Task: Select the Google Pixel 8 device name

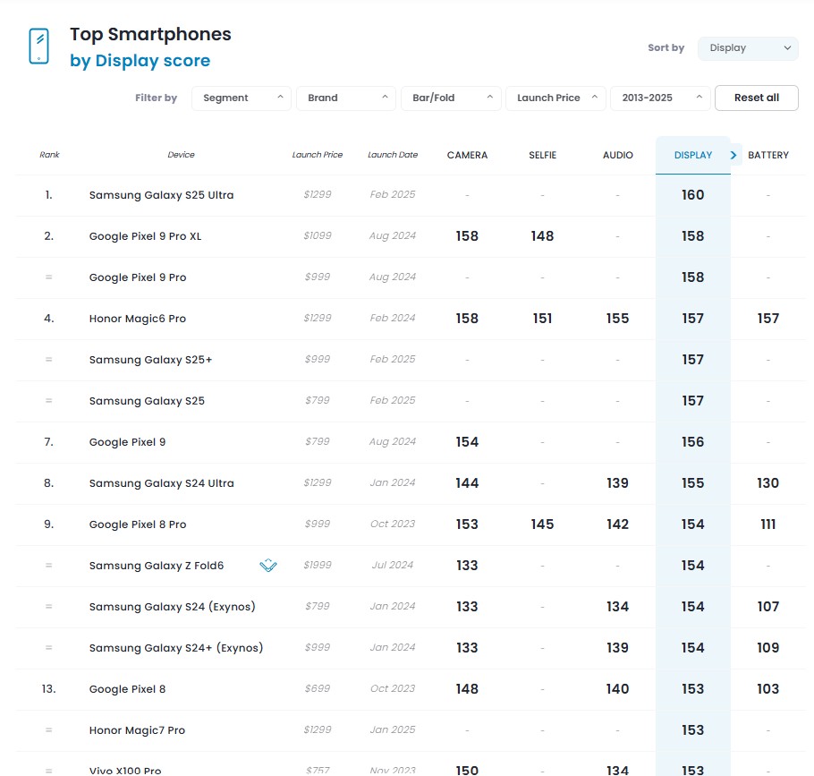Action: (x=127, y=689)
